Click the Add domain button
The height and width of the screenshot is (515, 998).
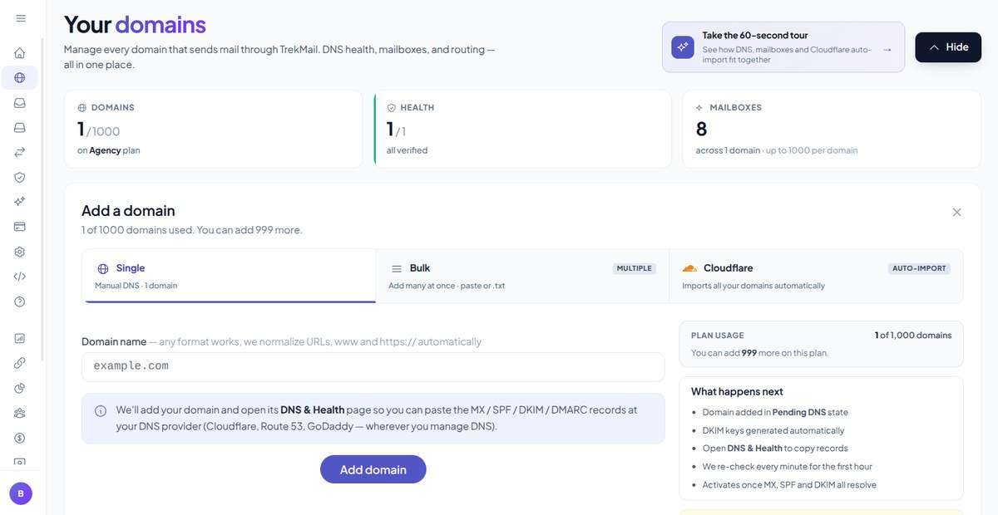373,469
